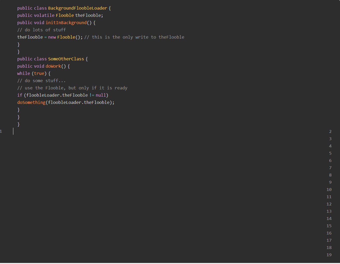Screen dimensions: 340x264
Task: Click the Flooble type in the volatile field declaration
Action: tap(65, 15)
